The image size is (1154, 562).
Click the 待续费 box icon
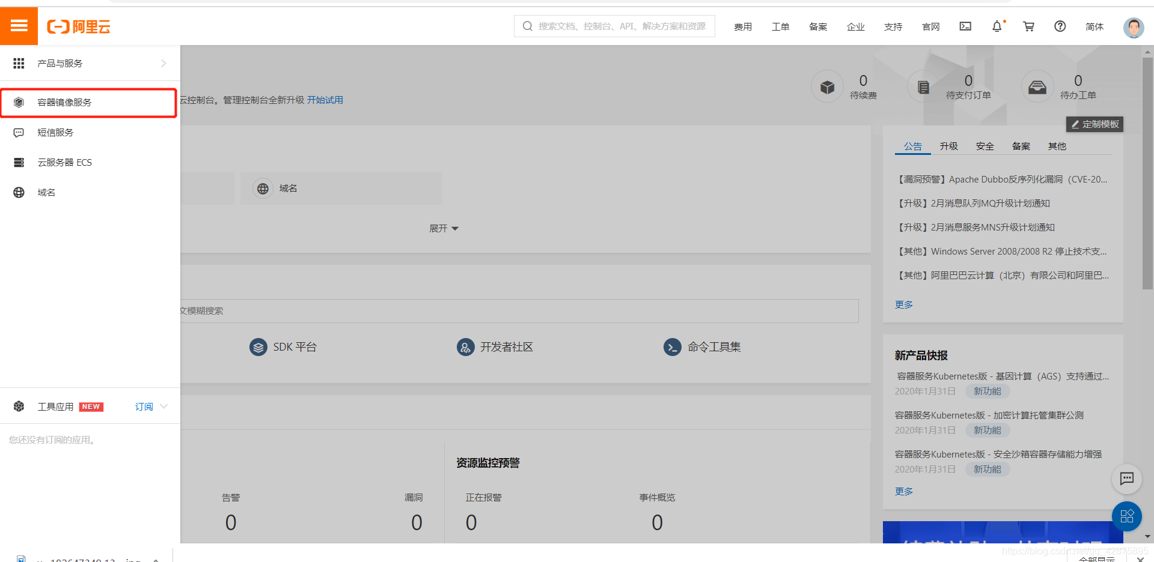pyautogui.click(x=828, y=87)
